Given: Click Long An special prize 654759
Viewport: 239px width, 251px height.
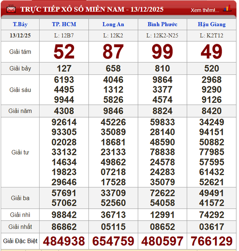Looking at the screenshot, I should [x=113, y=241].
